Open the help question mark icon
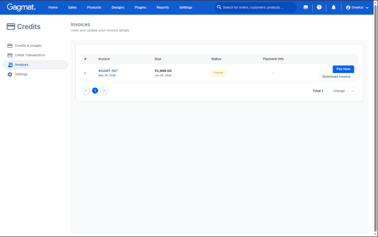This screenshot has height=237, width=378. (x=319, y=7)
